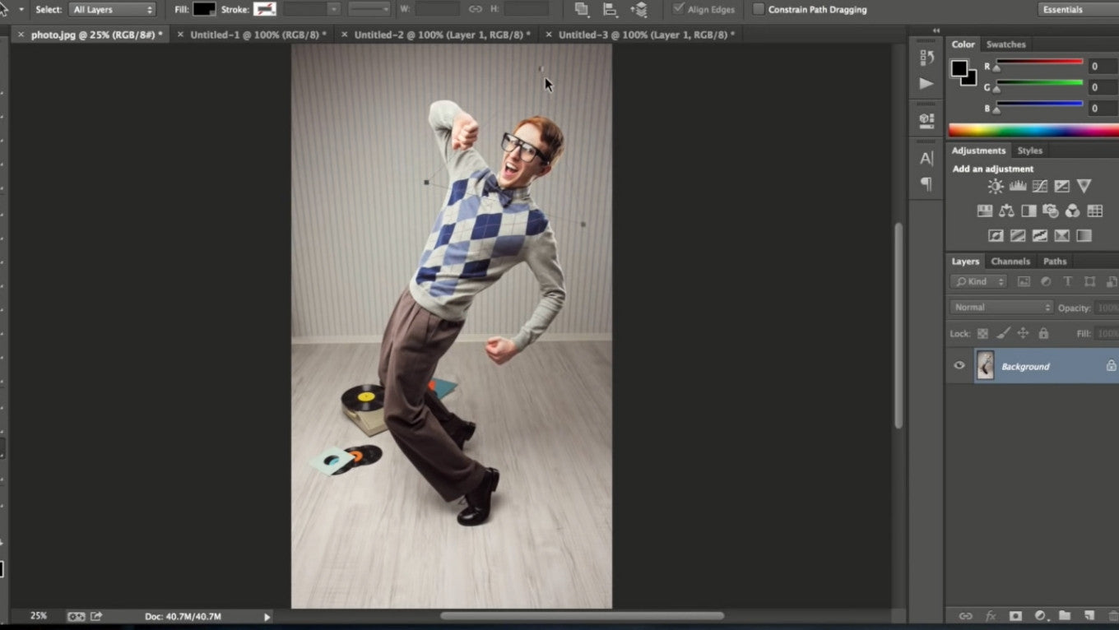Hide the Background layer

click(x=959, y=365)
